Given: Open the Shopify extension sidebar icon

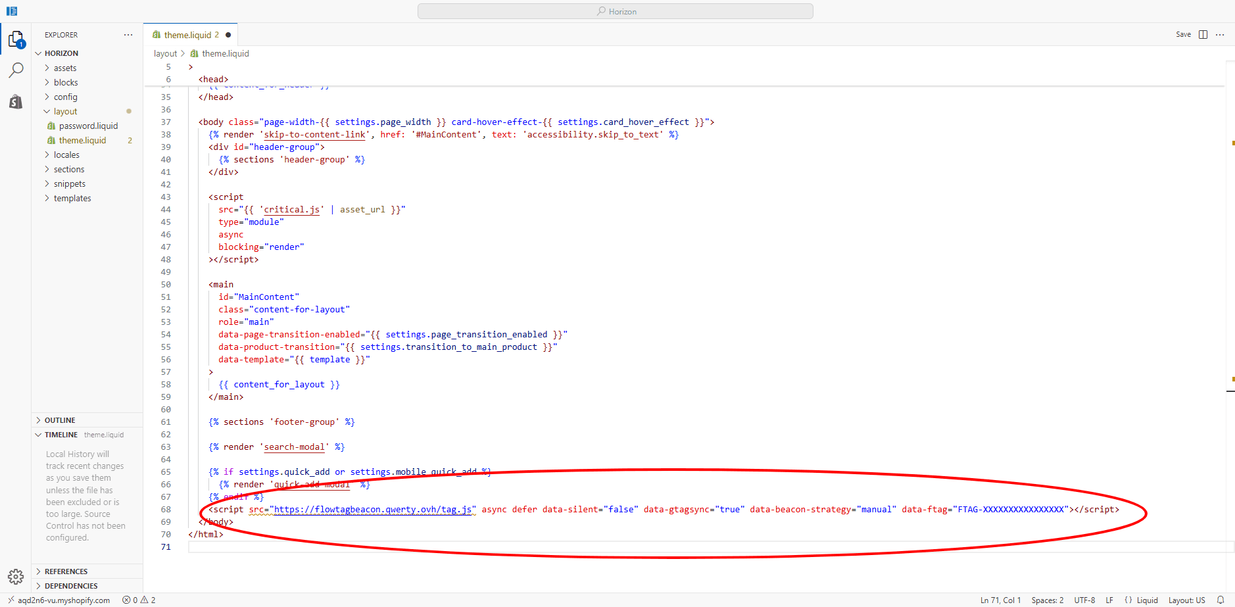Looking at the screenshot, I should coord(16,101).
